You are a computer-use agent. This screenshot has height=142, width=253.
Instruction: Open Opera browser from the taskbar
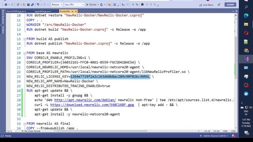pyautogui.click(x=246, y=33)
